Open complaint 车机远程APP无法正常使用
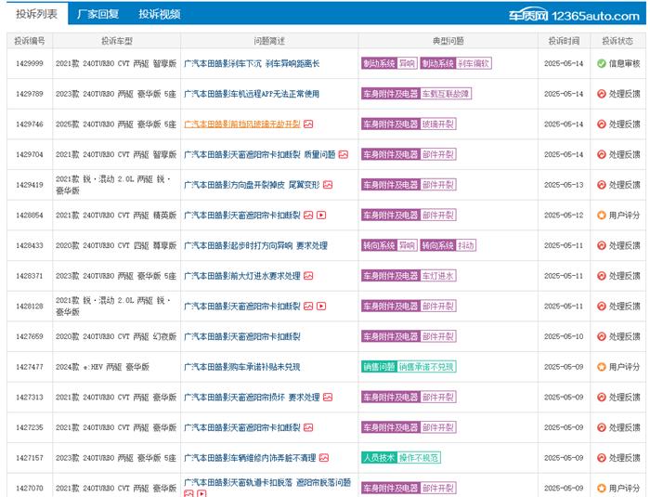This screenshot has width=650, height=497. point(252,94)
